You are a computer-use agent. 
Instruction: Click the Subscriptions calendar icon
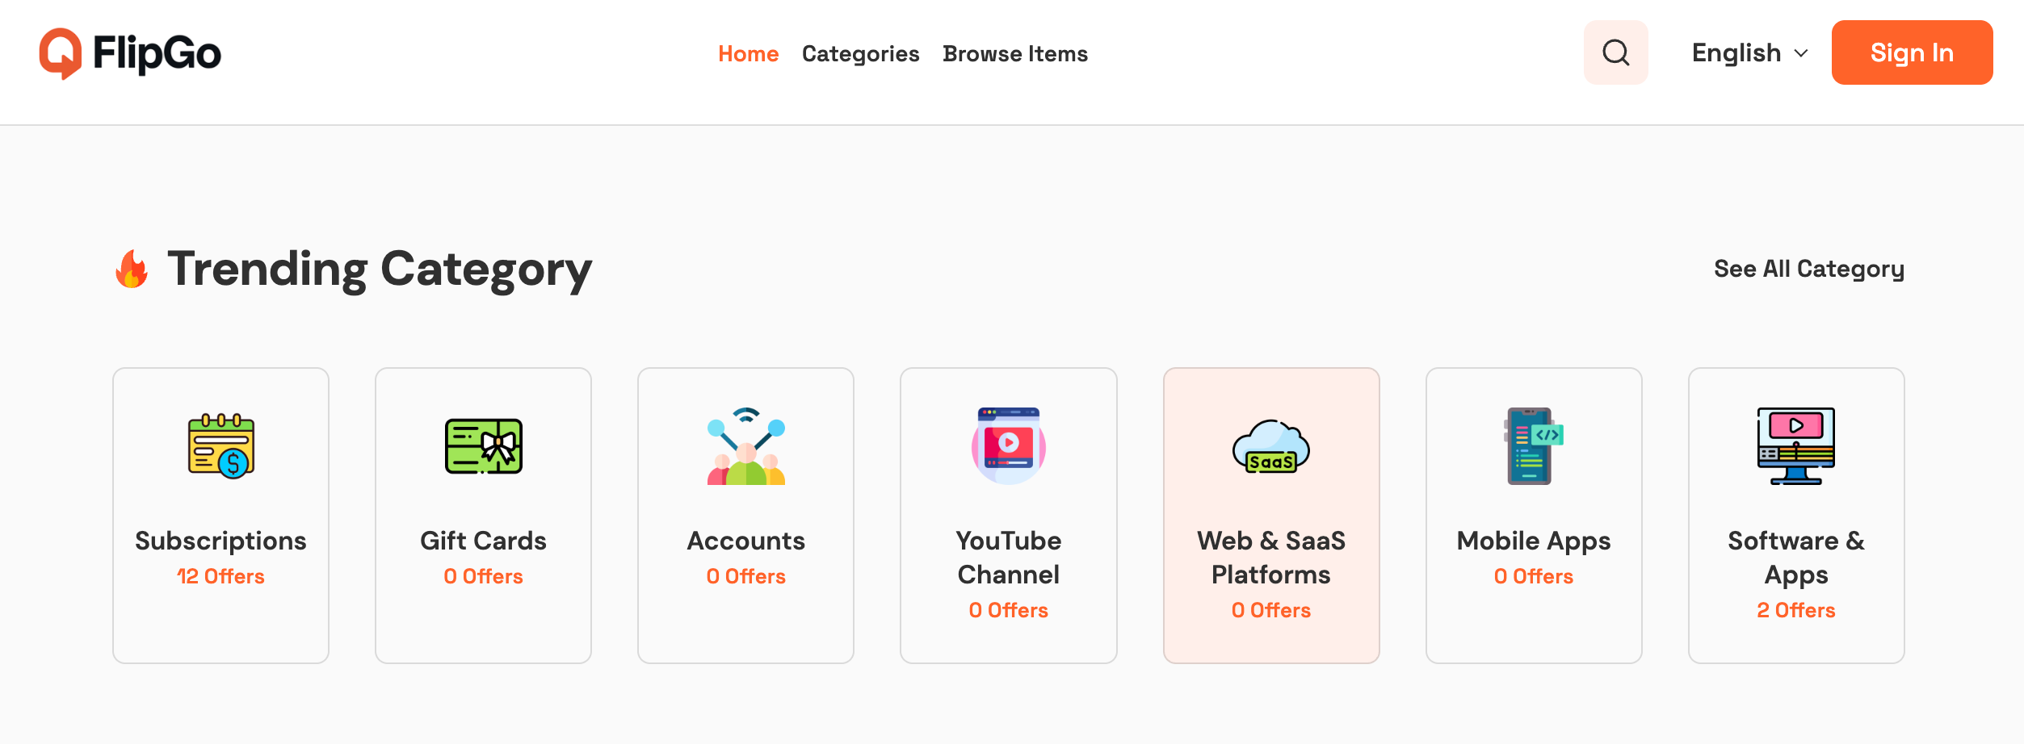(x=220, y=446)
